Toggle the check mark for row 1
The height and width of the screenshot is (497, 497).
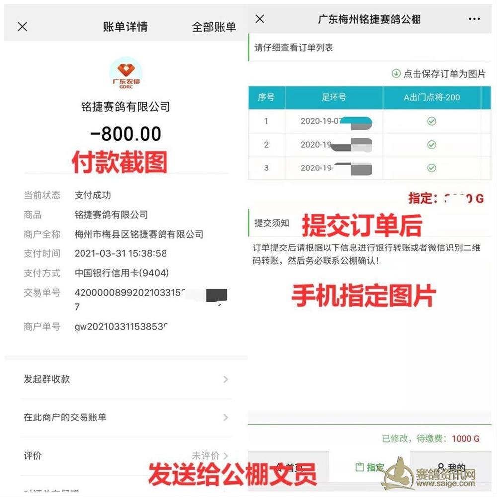(432, 121)
